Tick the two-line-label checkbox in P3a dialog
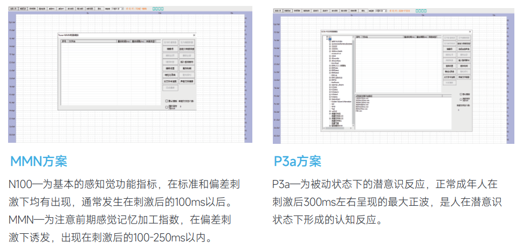 (460, 100)
